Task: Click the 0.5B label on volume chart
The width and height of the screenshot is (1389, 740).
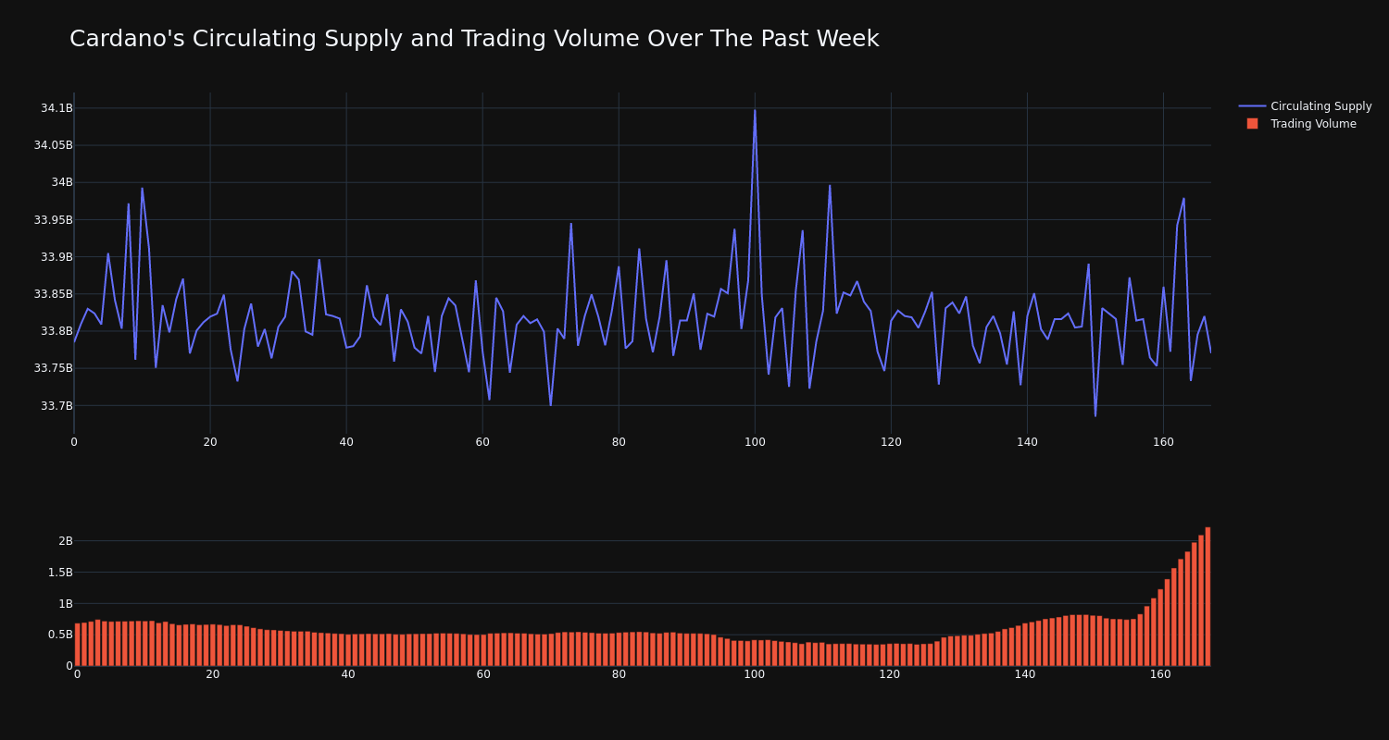Action: coord(60,635)
